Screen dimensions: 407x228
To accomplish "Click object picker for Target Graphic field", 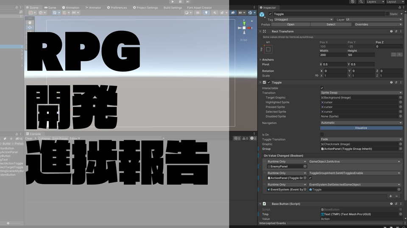I will click(400, 98).
